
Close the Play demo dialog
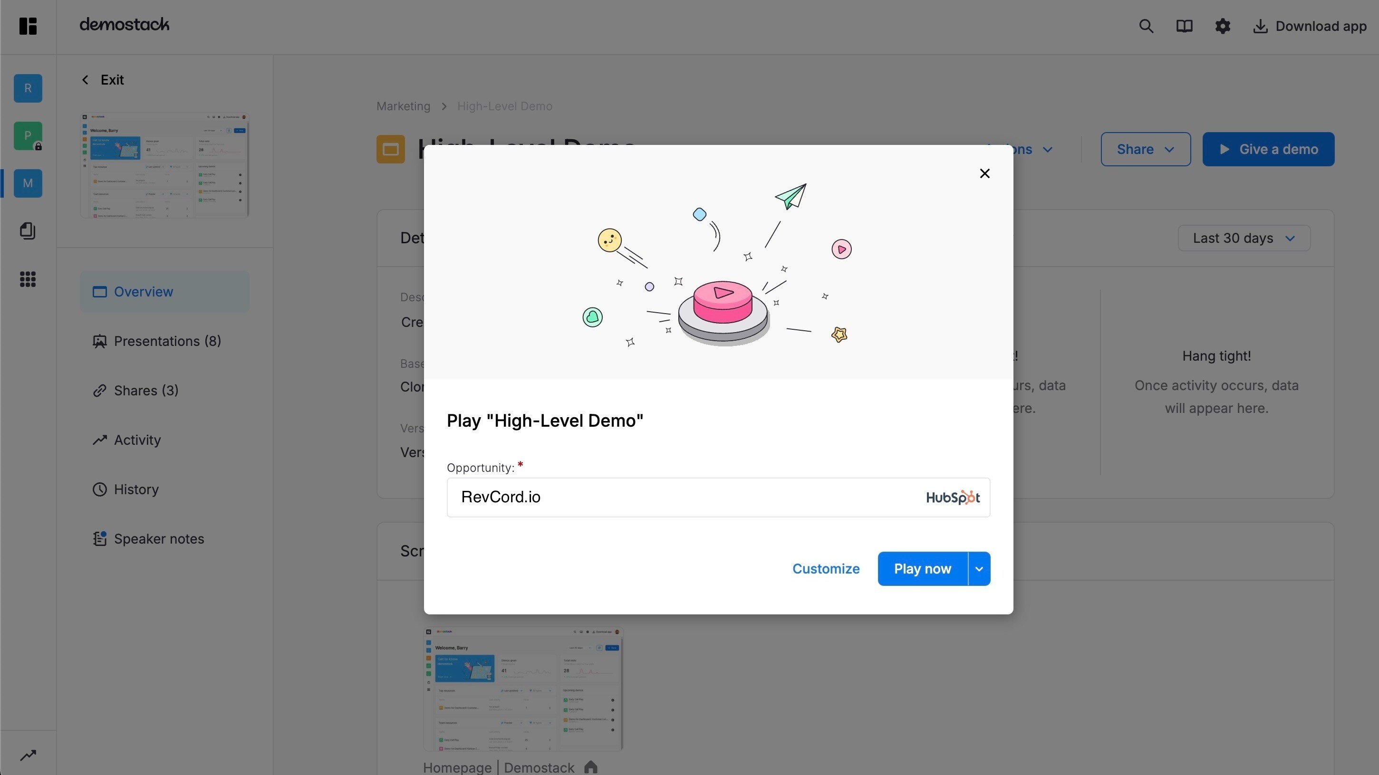click(x=984, y=173)
